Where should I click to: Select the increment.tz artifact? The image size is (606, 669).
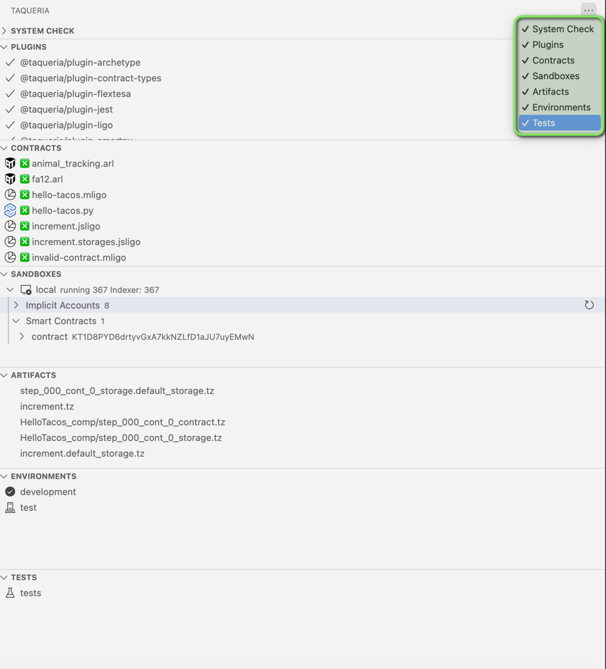click(x=47, y=406)
